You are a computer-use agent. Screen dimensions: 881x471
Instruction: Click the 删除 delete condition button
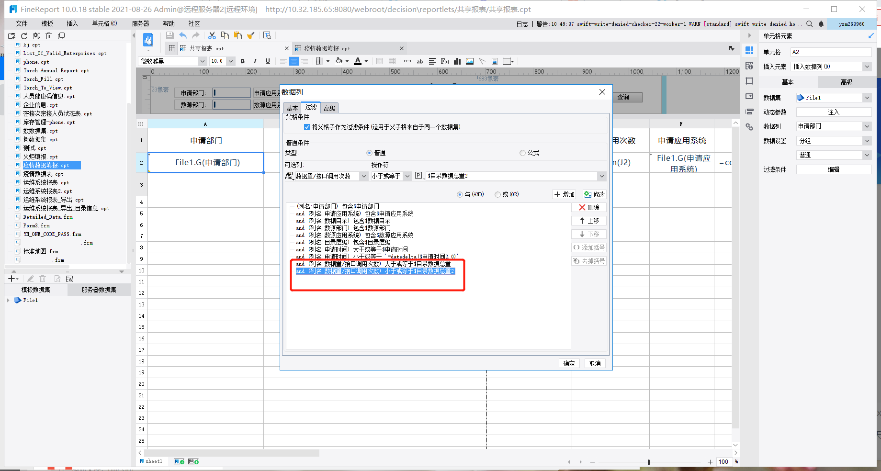(589, 207)
